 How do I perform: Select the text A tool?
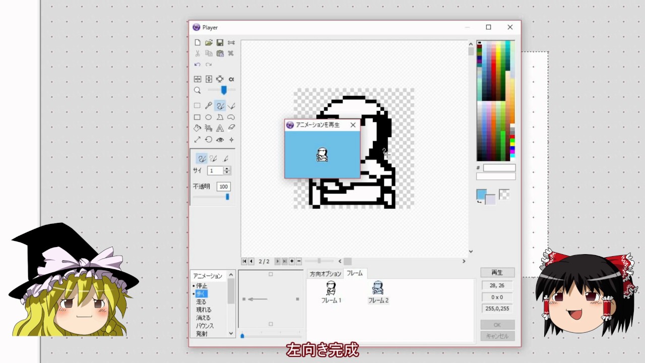click(220, 128)
